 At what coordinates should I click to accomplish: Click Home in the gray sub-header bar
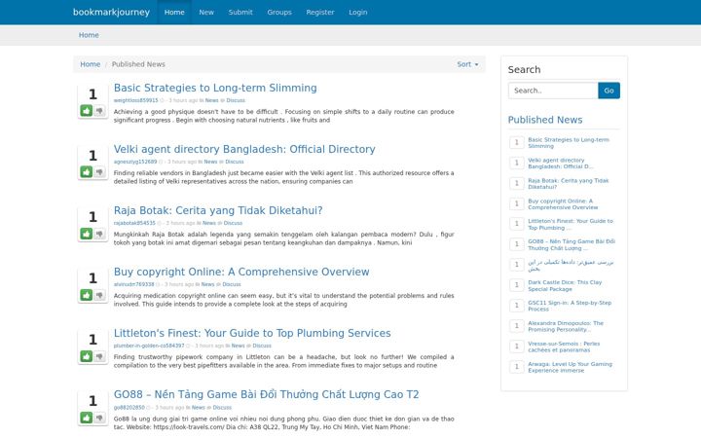(89, 35)
